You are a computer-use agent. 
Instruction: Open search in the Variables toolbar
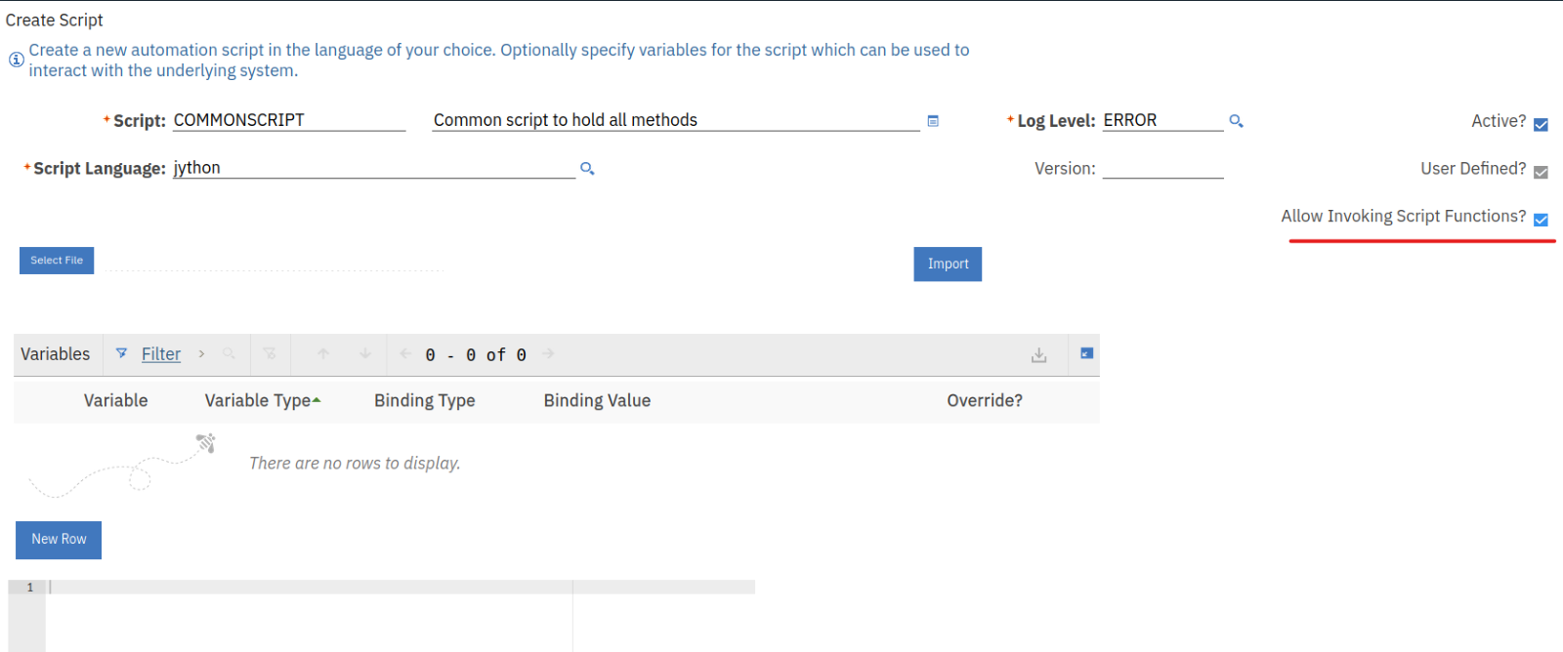(x=229, y=354)
